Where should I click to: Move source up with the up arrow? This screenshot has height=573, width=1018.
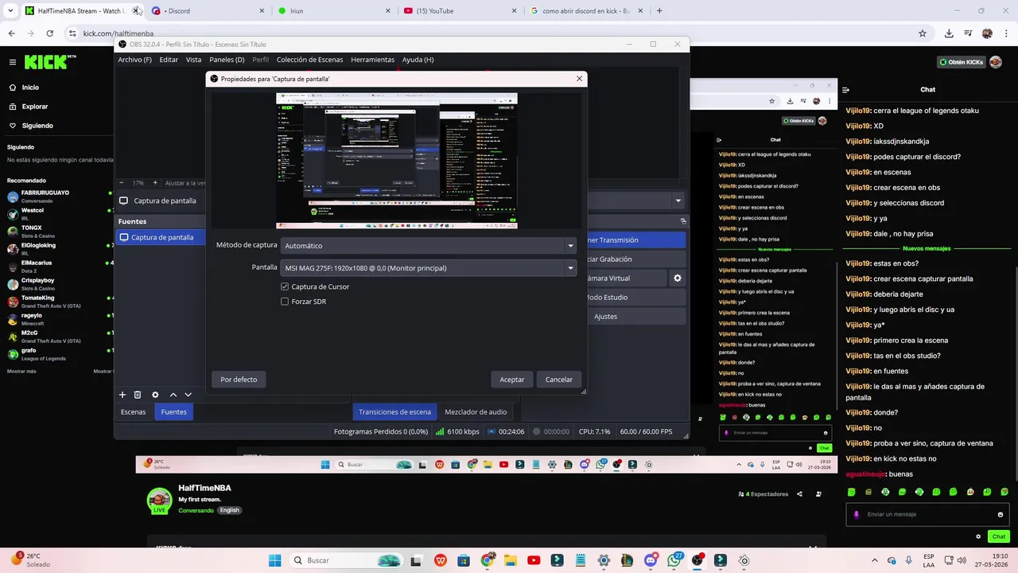[173, 395]
